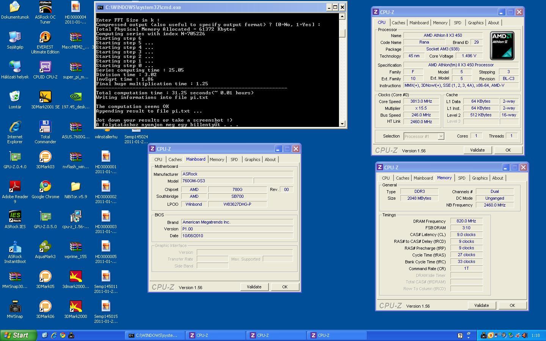The image size is (546, 341).
Task: Open super_pi_m... archive icon
Action: pos(75,70)
